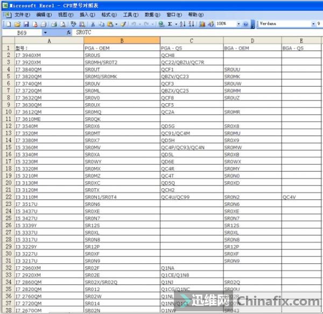Select cell I3 3110M
Viewport: 323px width, 314px height.
[x=49, y=197]
